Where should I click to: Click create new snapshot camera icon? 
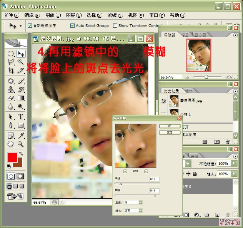click(216, 142)
